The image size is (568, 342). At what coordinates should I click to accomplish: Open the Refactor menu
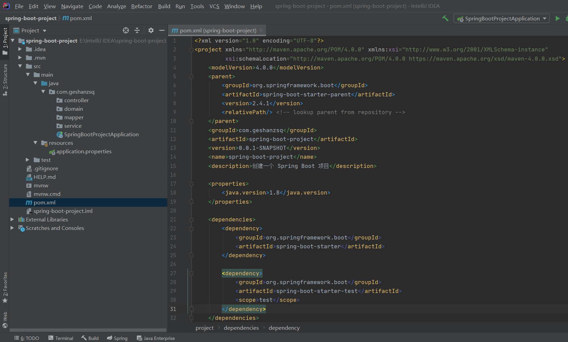pos(141,6)
